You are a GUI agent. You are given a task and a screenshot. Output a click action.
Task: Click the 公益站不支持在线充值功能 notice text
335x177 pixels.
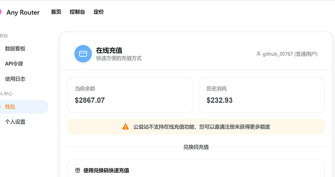pos(201,127)
